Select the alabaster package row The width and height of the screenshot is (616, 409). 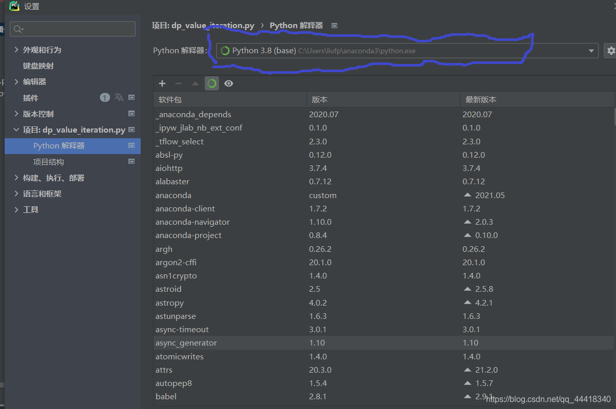[x=384, y=182]
